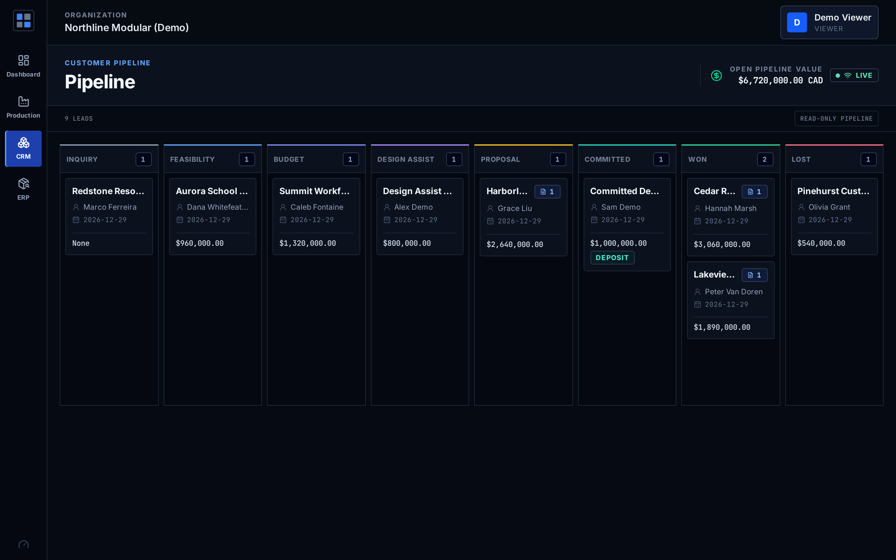
Task: Click the Read-Only Pipeline badge
Action: (x=836, y=119)
